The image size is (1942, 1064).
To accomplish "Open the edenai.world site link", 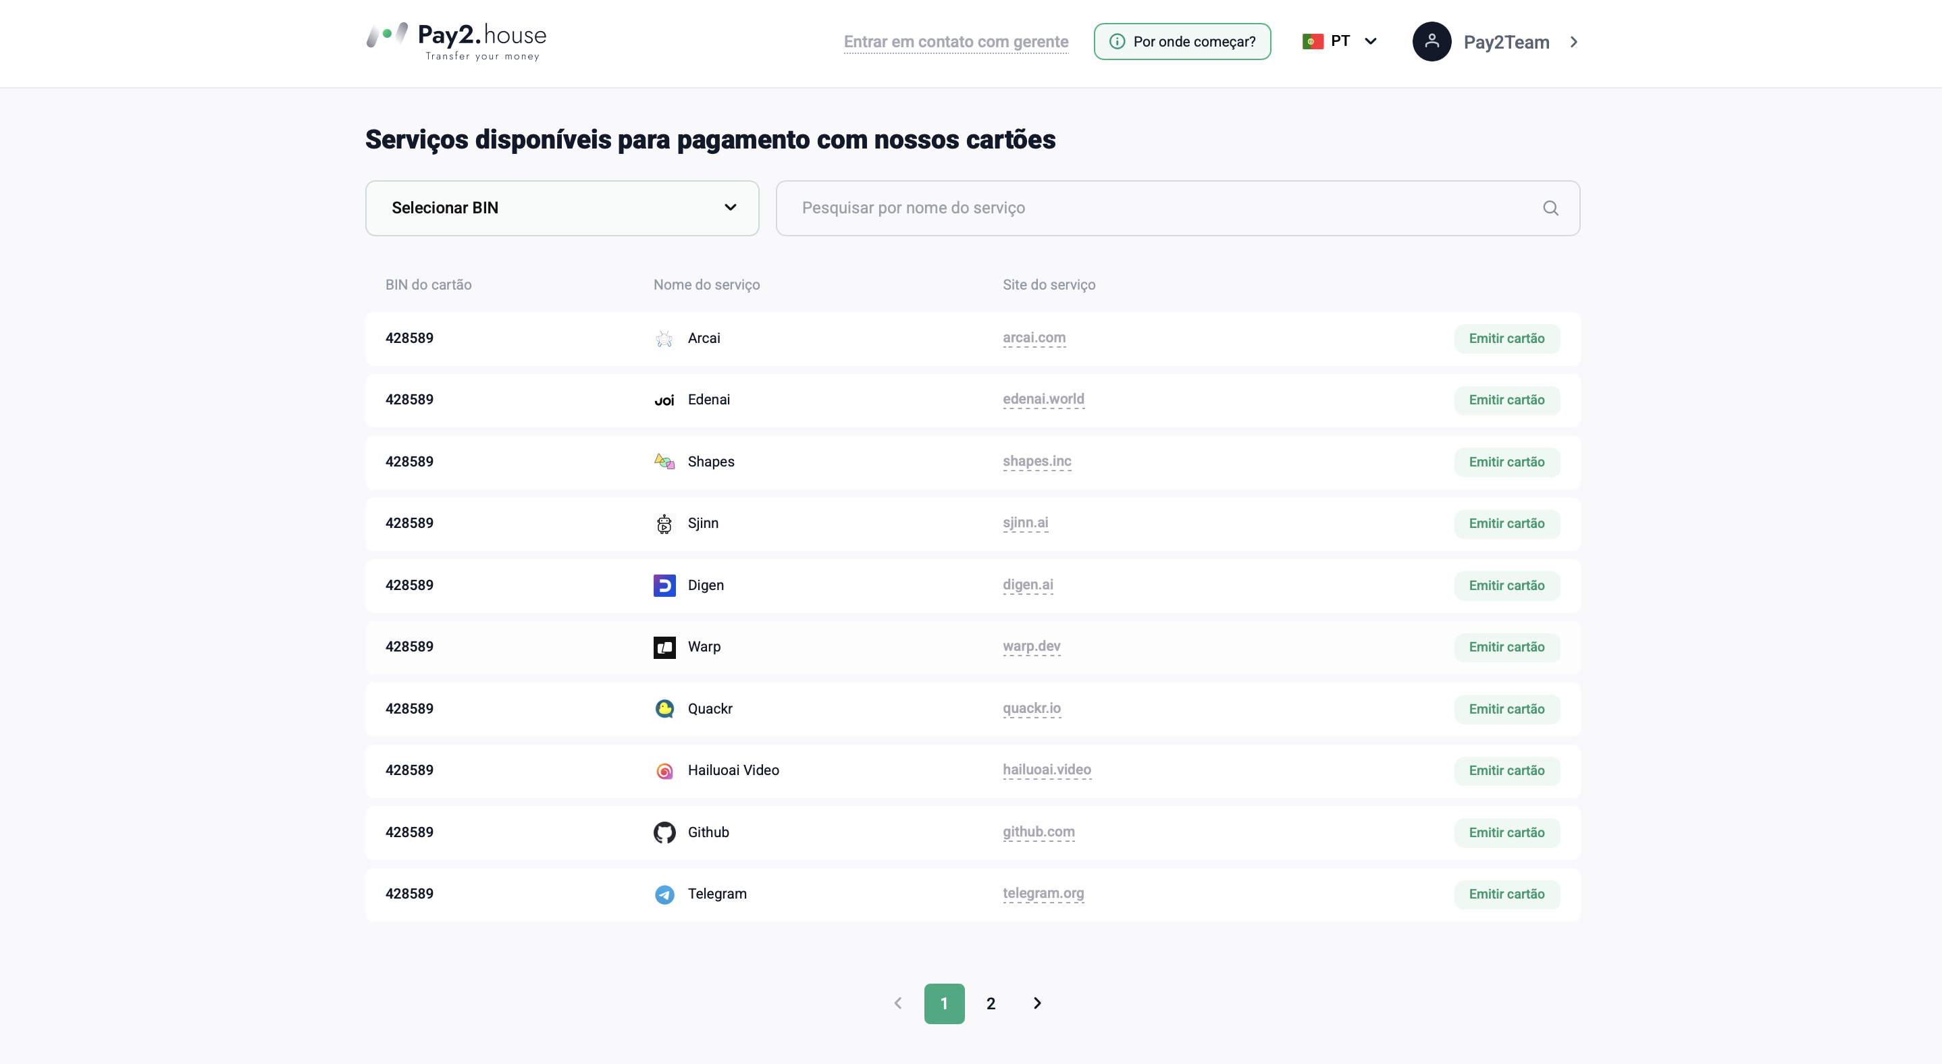I will pyautogui.click(x=1043, y=400).
